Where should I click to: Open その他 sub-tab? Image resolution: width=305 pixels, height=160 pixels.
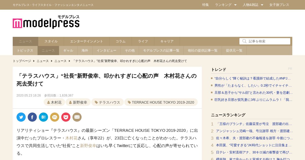point(130,51)
